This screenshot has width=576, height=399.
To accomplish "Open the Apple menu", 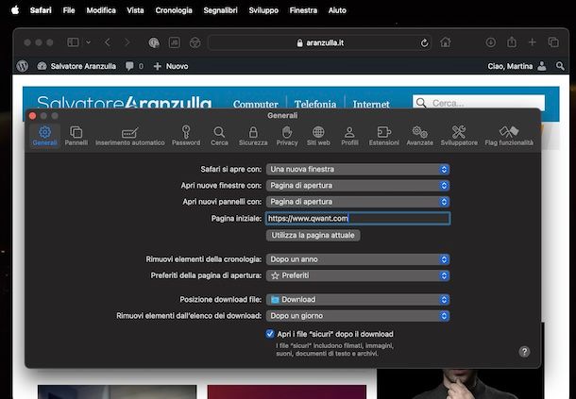I will point(15,10).
